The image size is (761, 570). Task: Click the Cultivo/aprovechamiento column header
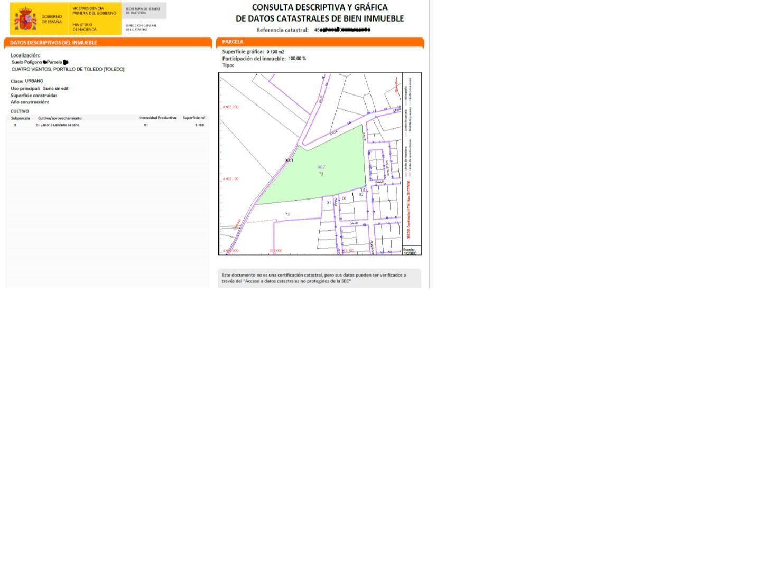click(x=60, y=118)
